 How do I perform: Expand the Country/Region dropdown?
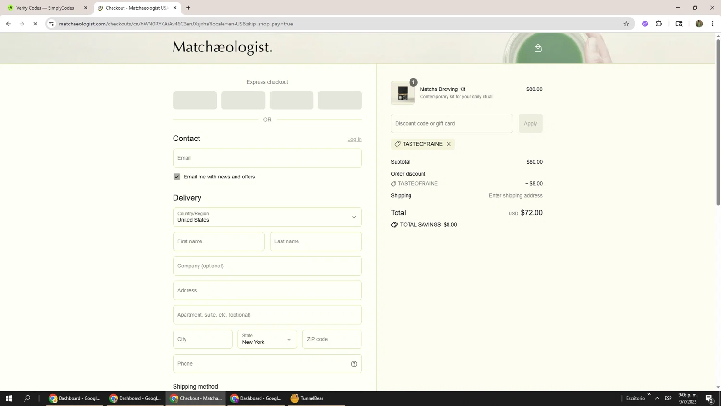tap(267, 217)
